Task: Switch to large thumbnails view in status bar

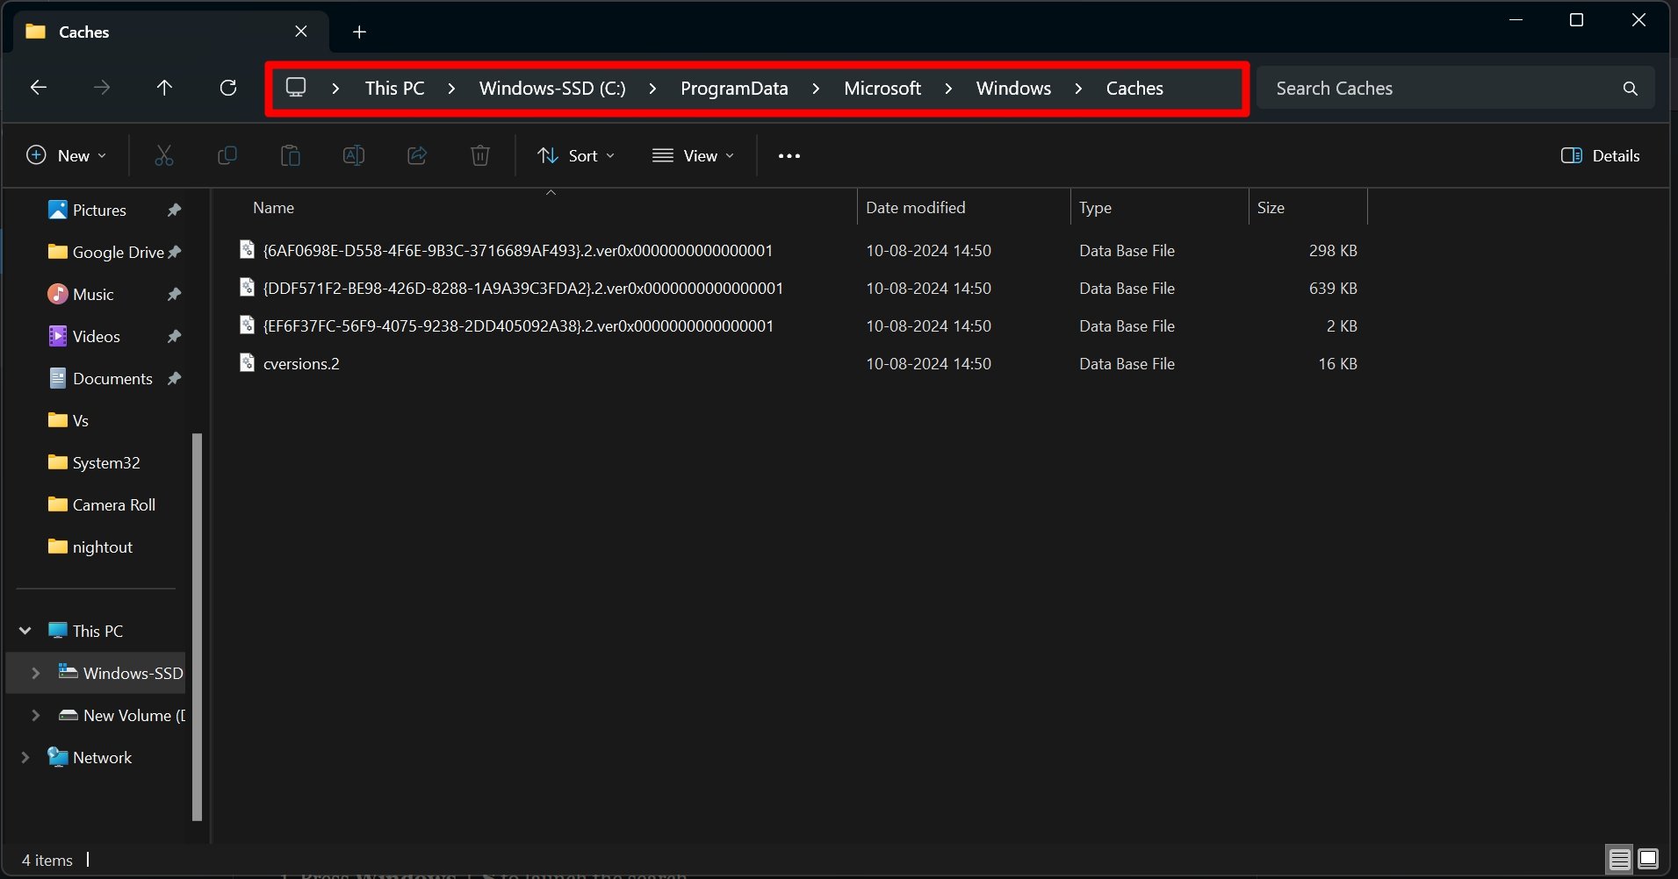Action: pos(1649,859)
